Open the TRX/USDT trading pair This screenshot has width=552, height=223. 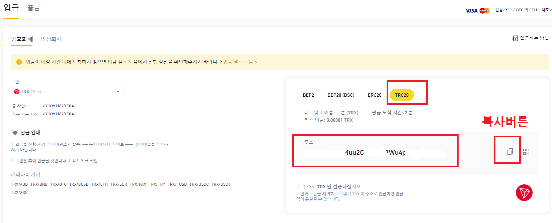pyautogui.click(x=221, y=184)
